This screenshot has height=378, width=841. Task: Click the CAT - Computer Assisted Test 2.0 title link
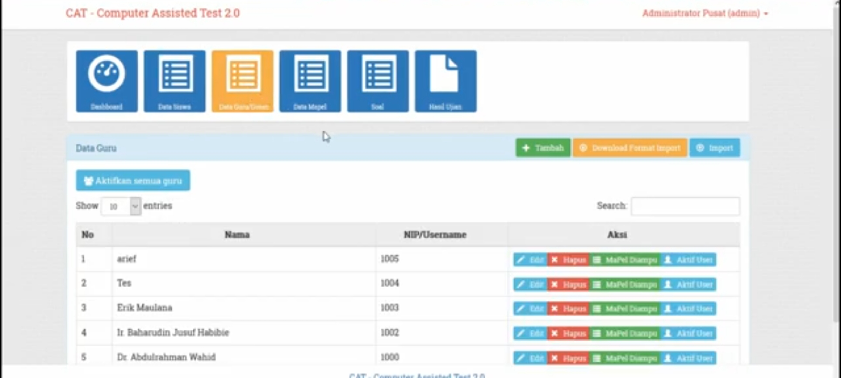click(152, 13)
